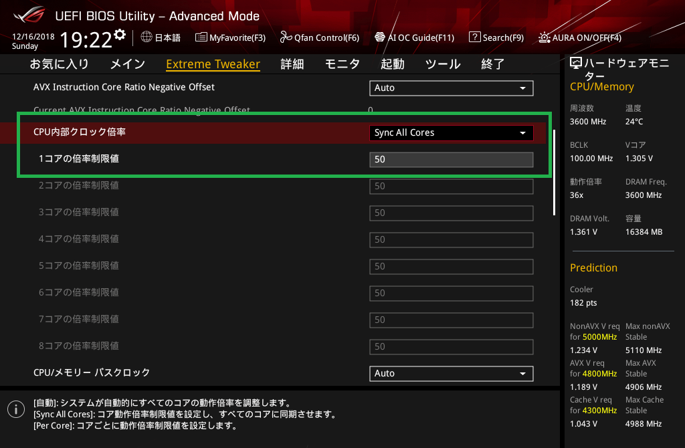
Task: Open Search(F9)
Action: point(503,37)
